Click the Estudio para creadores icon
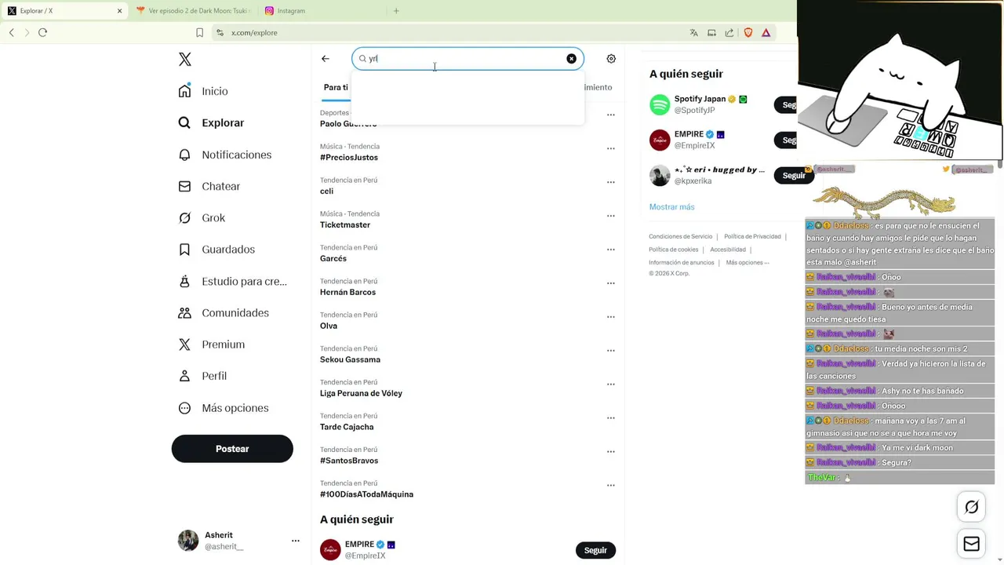This screenshot has height=565, width=1004. pos(184,281)
